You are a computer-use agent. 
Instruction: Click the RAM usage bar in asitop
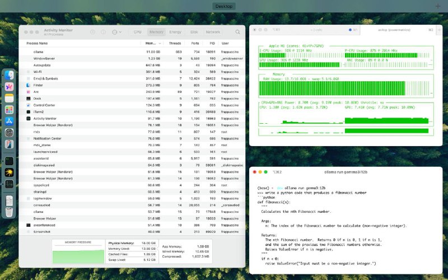click(344, 88)
